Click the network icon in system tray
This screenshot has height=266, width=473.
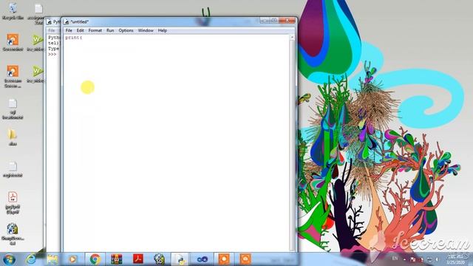tap(429, 259)
